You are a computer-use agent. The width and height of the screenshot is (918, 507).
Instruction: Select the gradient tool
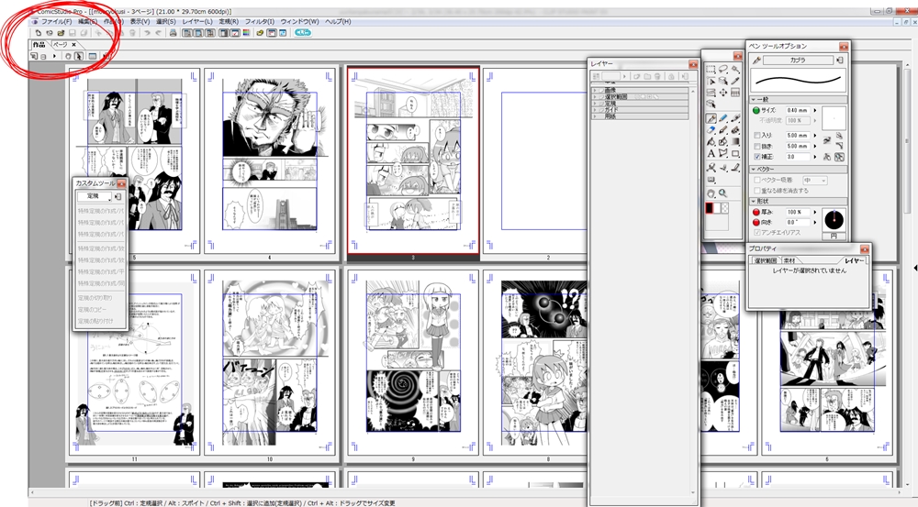pos(735,141)
